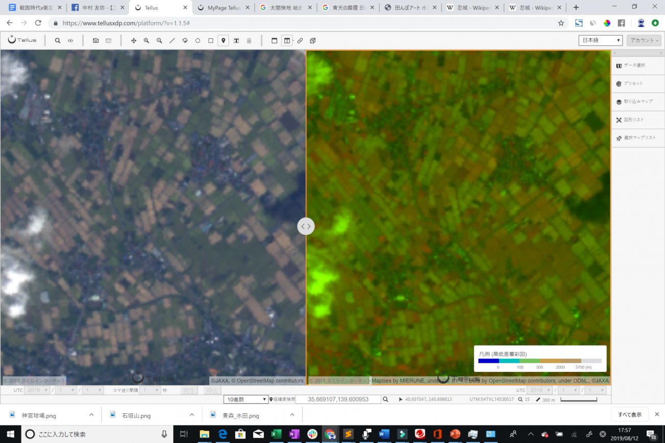Click the 再生 play button
The width and height of the screenshot is (665, 443).
tap(189, 390)
